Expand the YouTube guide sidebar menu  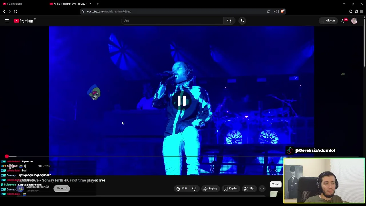[x=7, y=21]
